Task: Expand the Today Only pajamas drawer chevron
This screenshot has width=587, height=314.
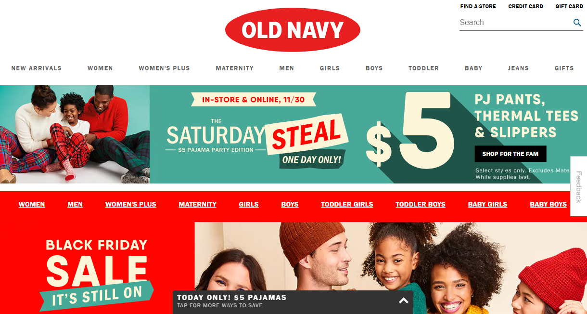Action: pyautogui.click(x=404, y=301)
